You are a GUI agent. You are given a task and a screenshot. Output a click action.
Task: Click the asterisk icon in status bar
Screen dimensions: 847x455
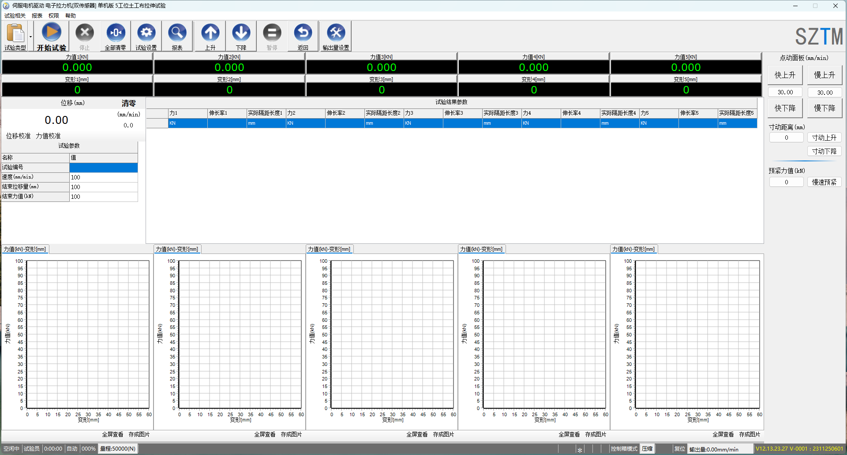click(580, 450)
